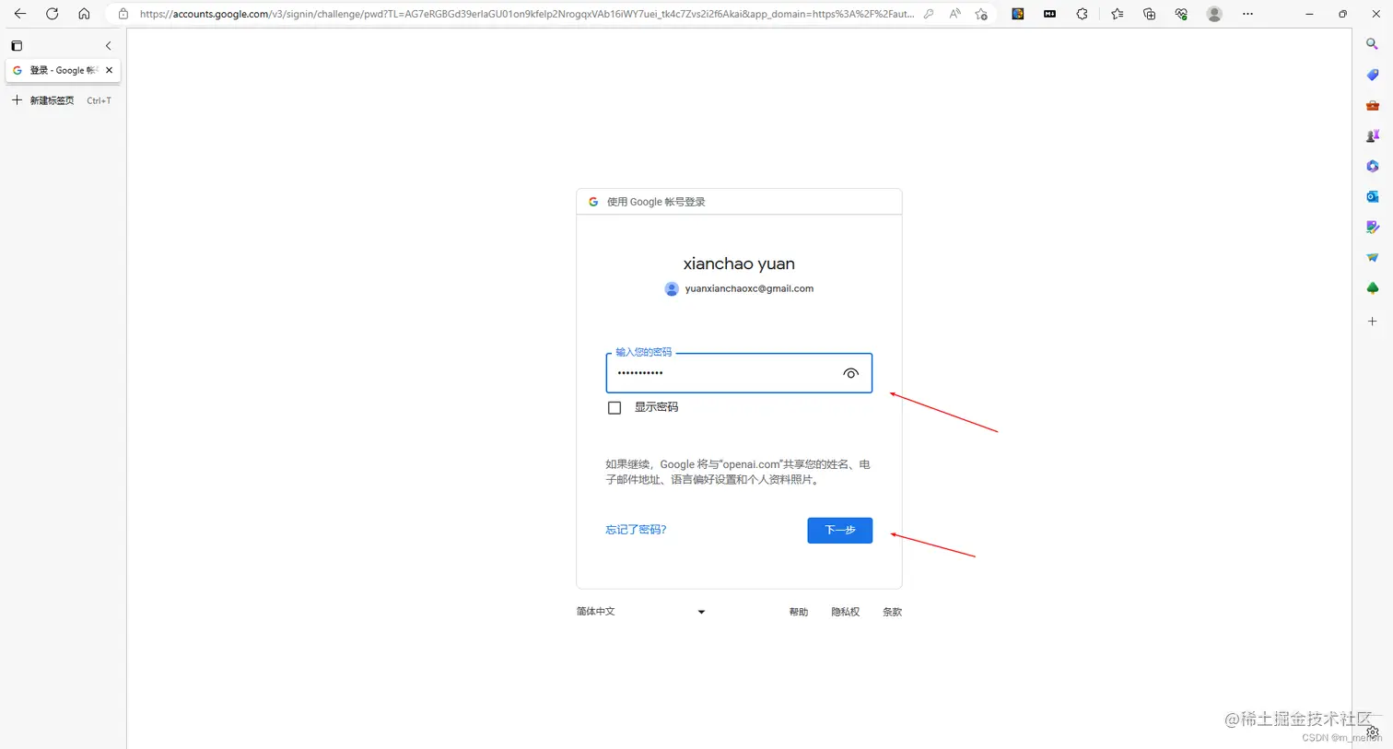The image size is (1393, 749).
Task: Go back using the browser back arrow
Action: click(20, 14)
